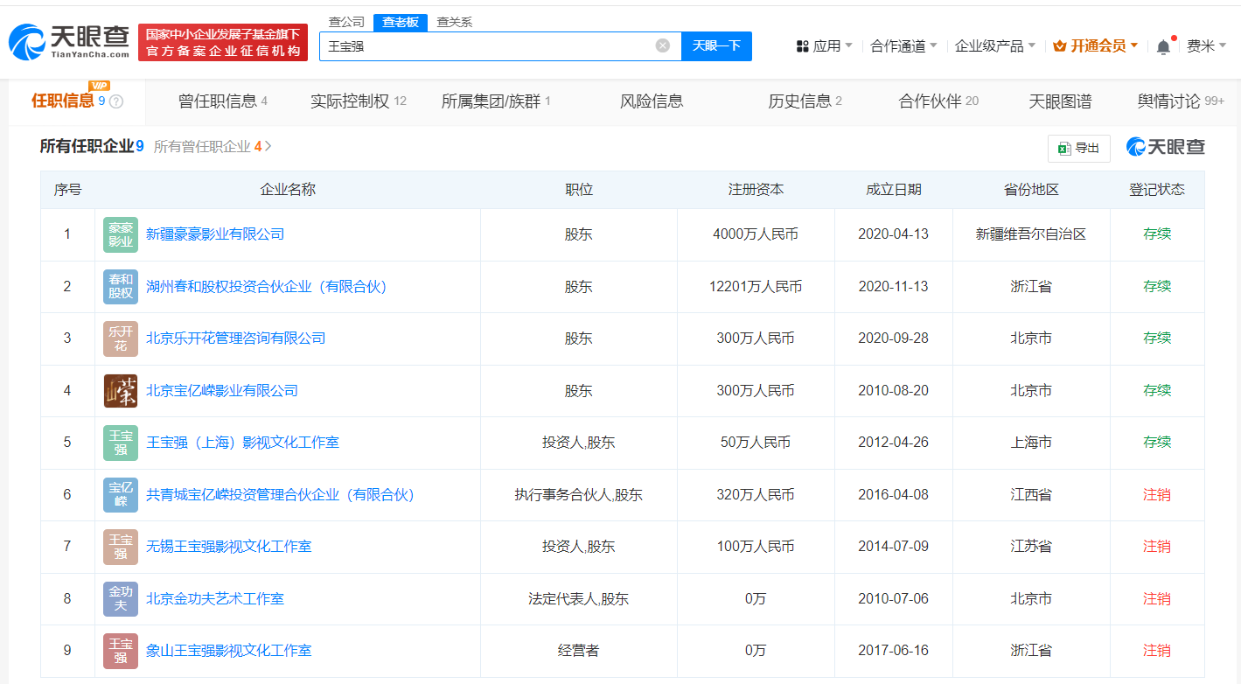
Task: Click 豪豪影业 company logo thumbnail
Action: [x=120, y=234]
